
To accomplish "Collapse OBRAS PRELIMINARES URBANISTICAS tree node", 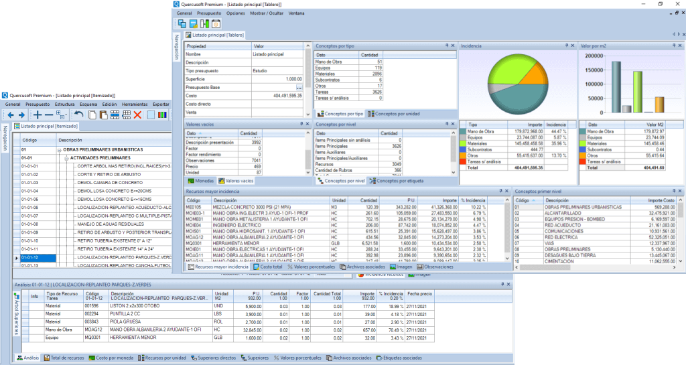I will [59, 150].
